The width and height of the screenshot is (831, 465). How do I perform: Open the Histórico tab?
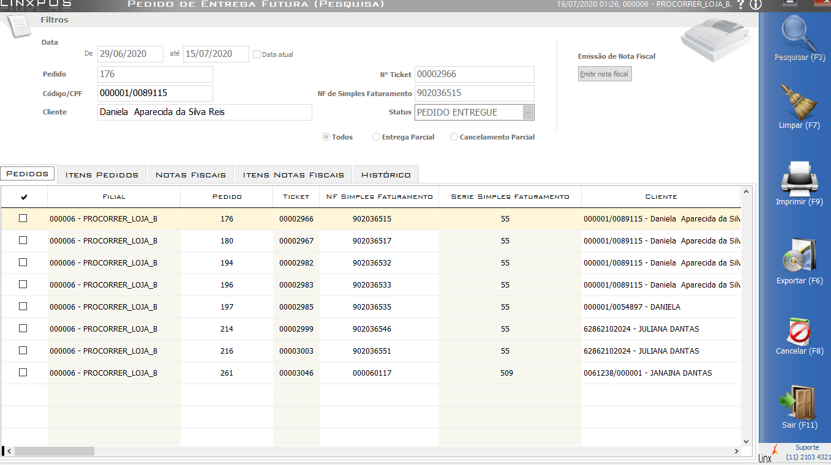pyautogui.click(x=386, y=175)
